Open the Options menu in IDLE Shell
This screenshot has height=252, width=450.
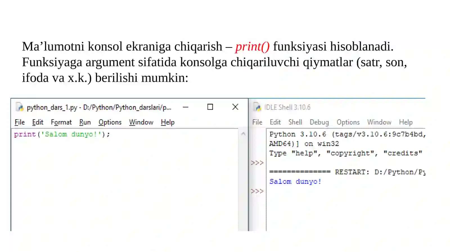(x=348, y=122)
